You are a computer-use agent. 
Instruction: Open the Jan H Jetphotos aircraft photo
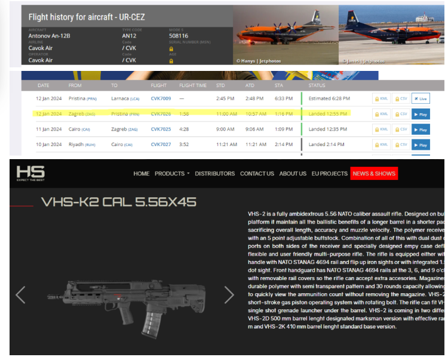pos(391,35)
